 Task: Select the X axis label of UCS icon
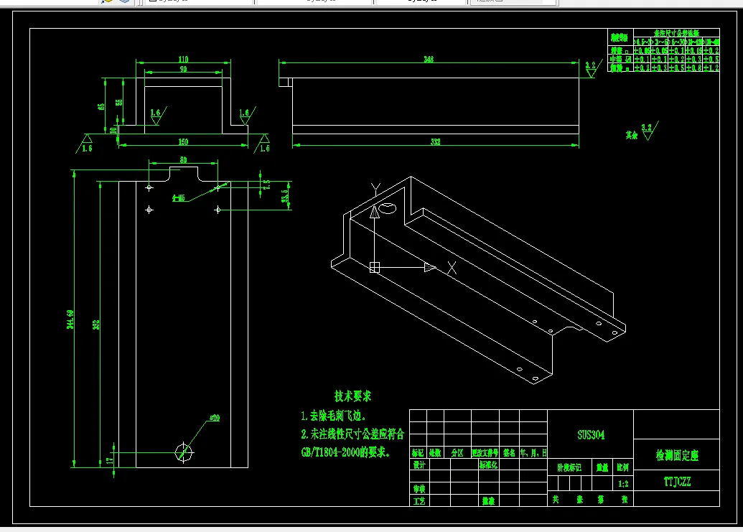pos(452,268)
